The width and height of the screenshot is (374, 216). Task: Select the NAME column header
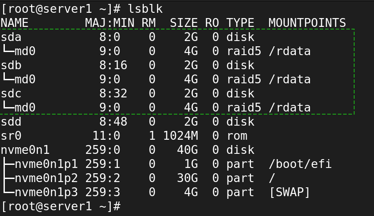pos(15,23)
